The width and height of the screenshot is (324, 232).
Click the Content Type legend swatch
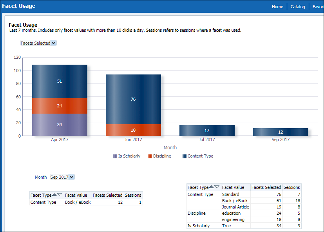185,156
